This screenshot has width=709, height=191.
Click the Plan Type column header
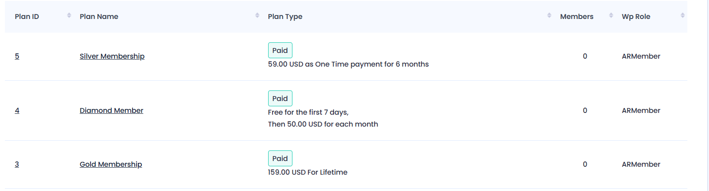tap(285, 16)
